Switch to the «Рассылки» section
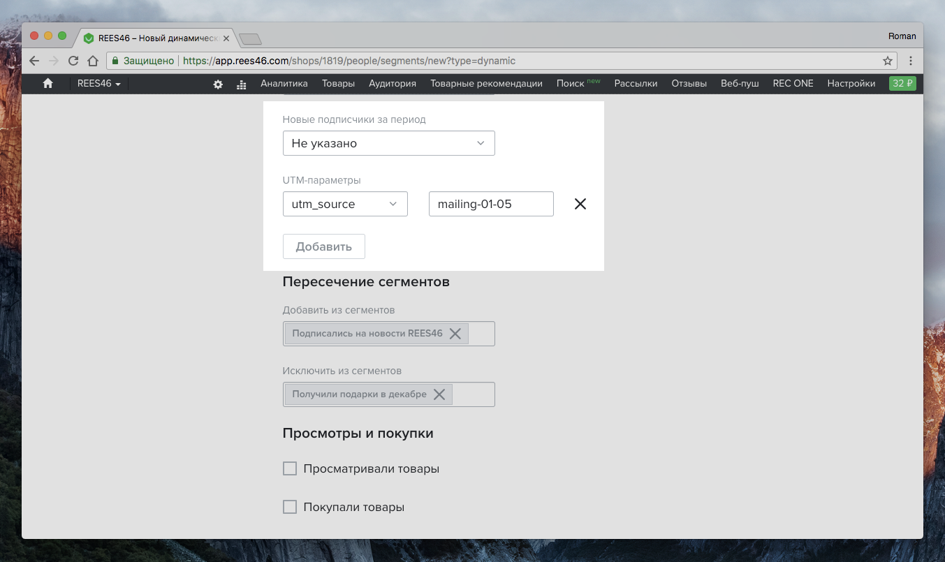This screenshot has height=562, width=945. [636, 83]
